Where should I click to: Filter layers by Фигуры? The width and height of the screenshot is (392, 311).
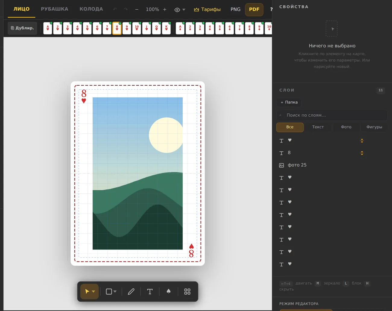[374, 127]
